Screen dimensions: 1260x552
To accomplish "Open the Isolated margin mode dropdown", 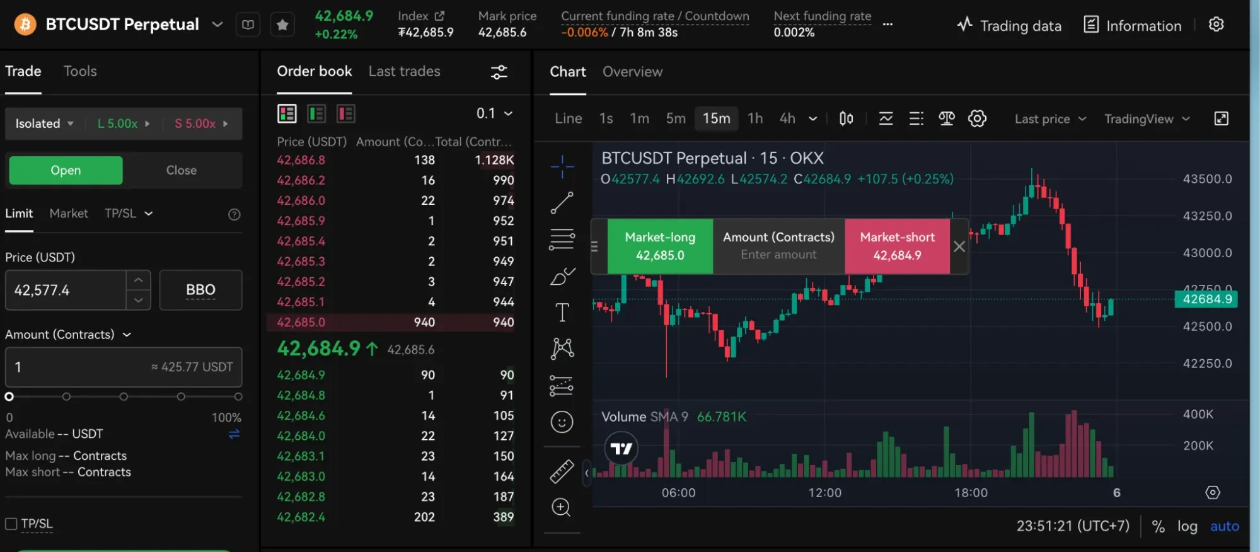I will (x=44, y=124).
